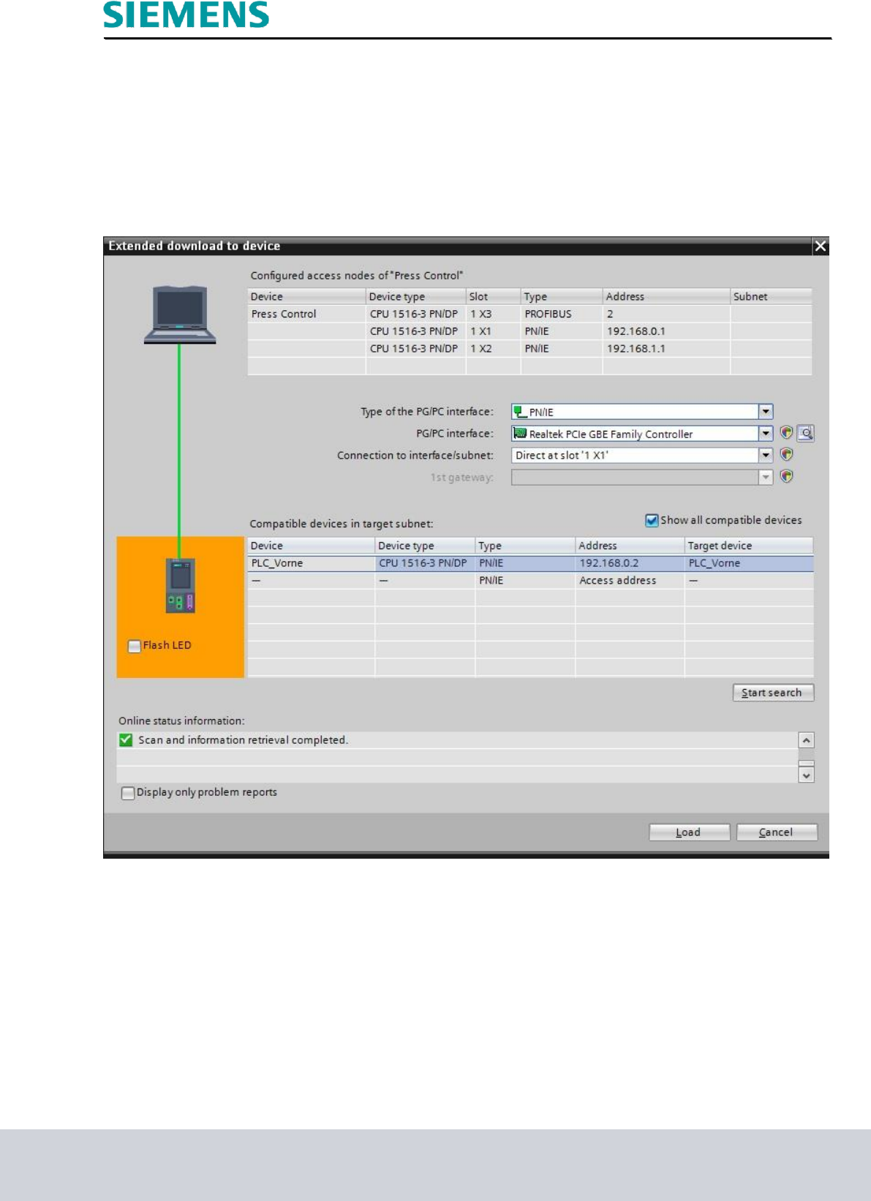Select the Access address row

(x=530, y=581)
